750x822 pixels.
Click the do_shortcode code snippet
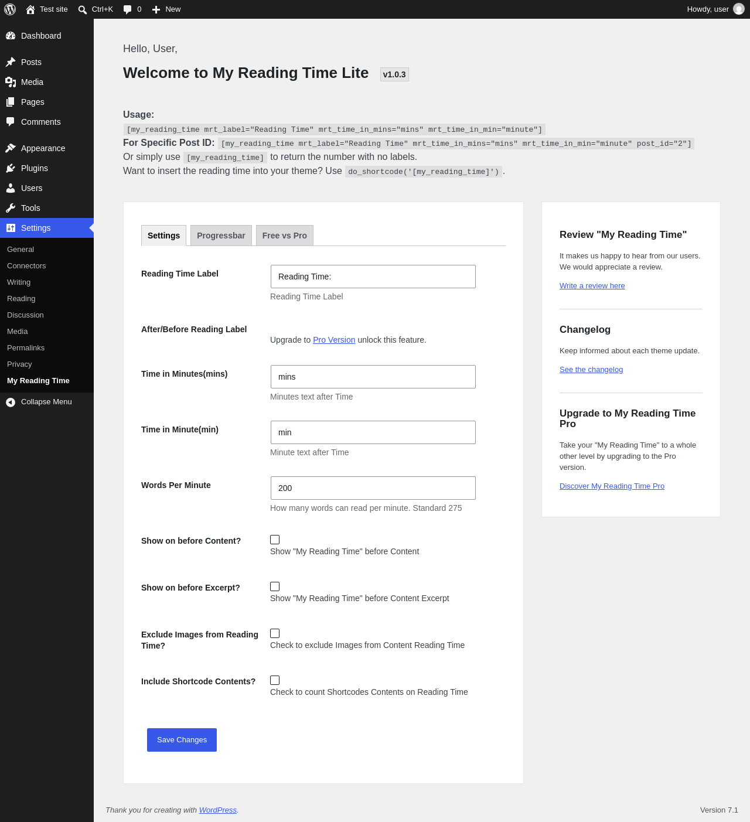click(x=424, y=172)
